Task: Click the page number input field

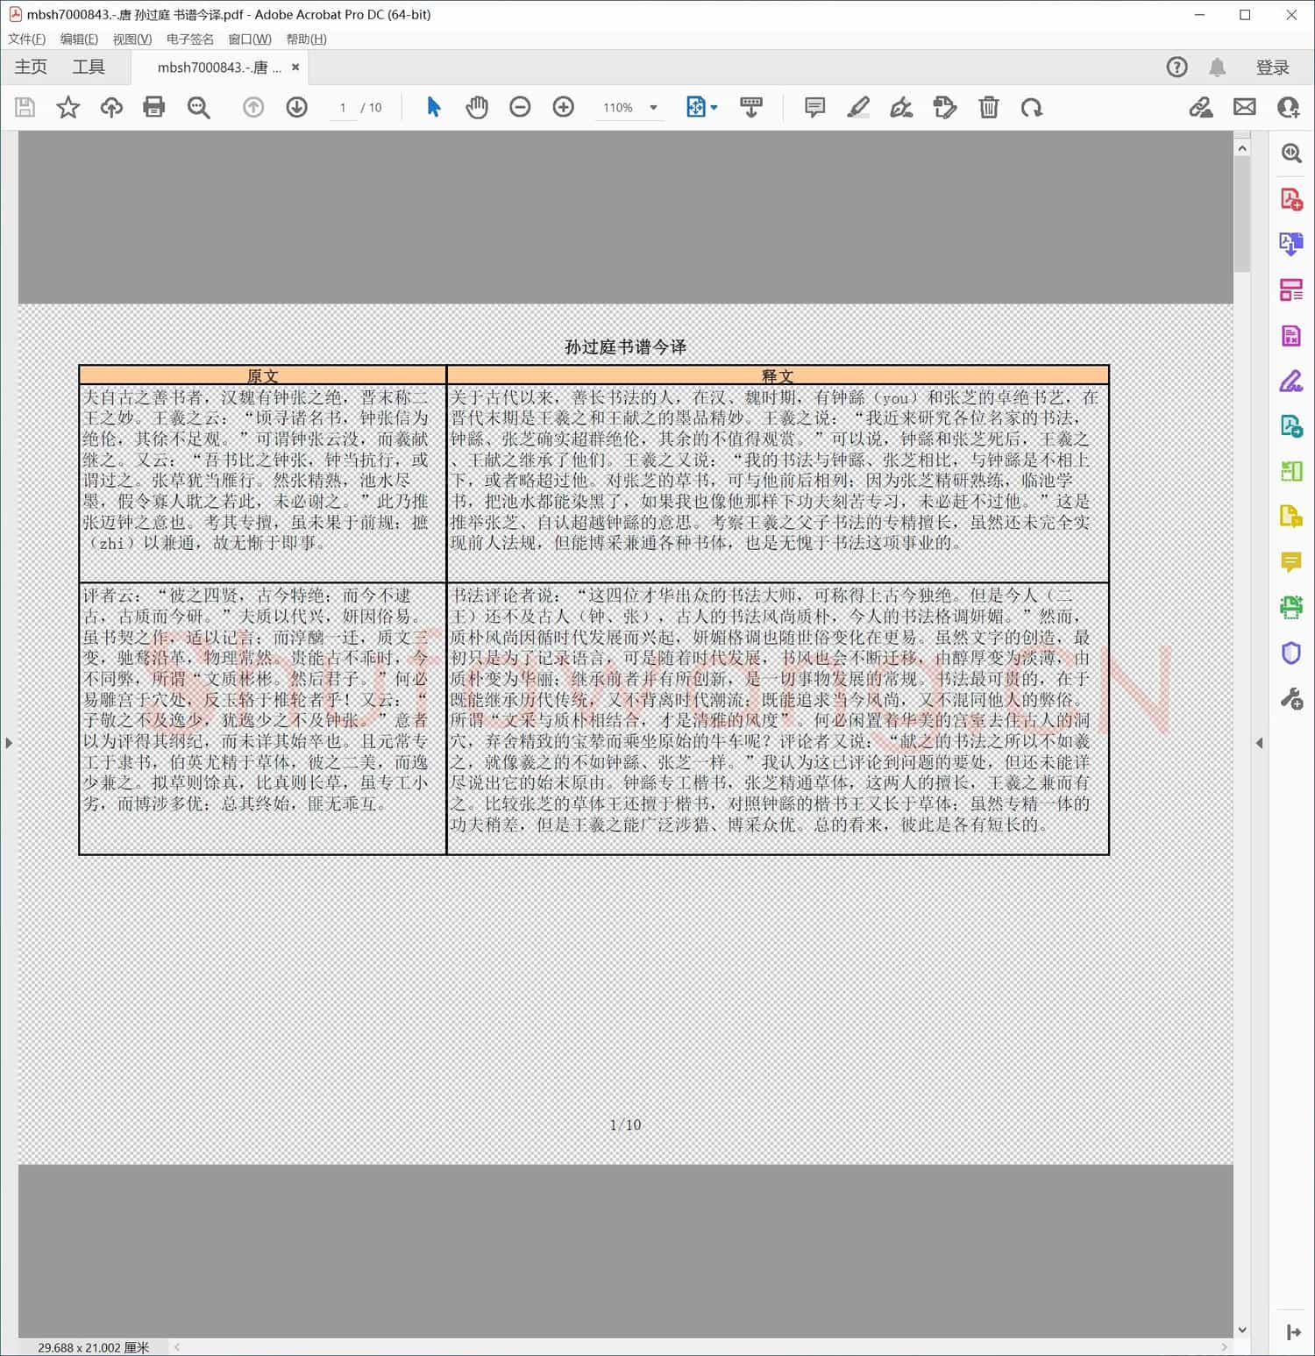Action: pos(343,107)
